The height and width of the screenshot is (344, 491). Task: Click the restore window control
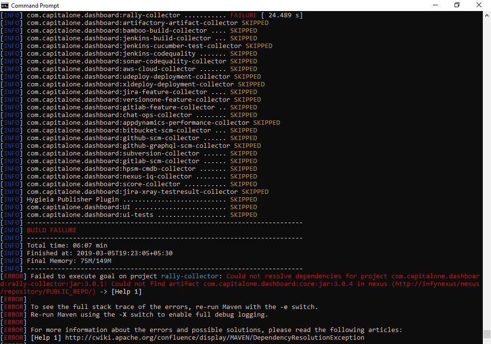(x=456, y=6)
